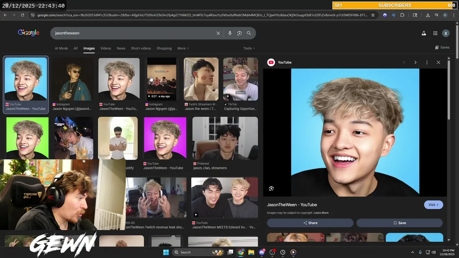The width and height of the screenshot is (459, 258).
Task: Search inside image with the Lens icon
Action: tap(271, 188)
